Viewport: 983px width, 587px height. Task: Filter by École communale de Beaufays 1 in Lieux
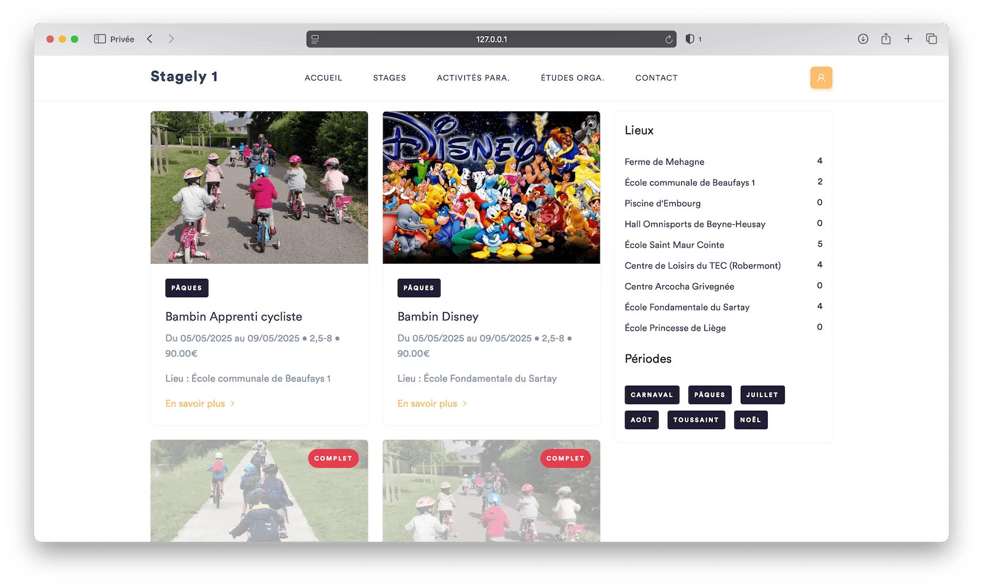pos(690,183)
